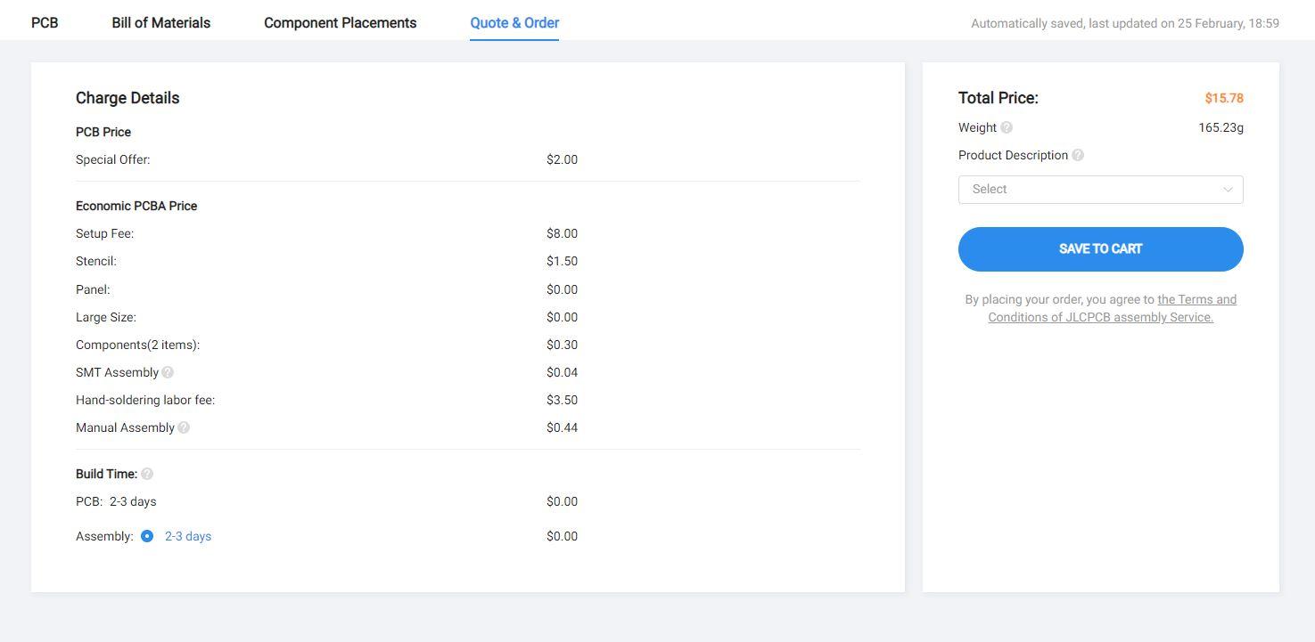Click the Hand-soldering labor fee $3.50 value
The width and height of the screenshot is (1315, 642).
click(x=563, y=400)
